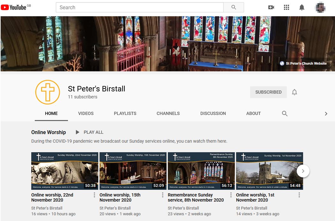Click the 50:38 duration badge
335x221 pixels.
pyautogui.click(x=90, y=186)
